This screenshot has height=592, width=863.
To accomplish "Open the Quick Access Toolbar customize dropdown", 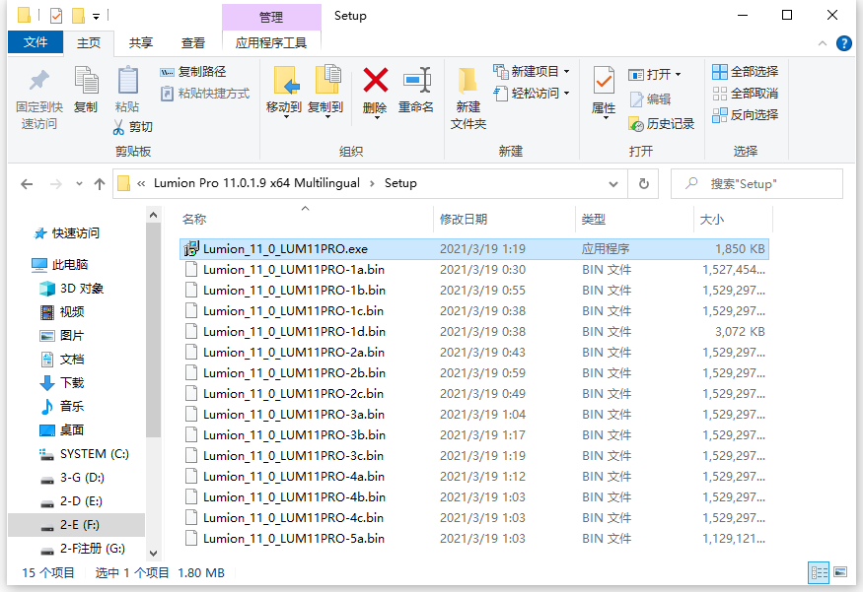I will click(96, 17).
